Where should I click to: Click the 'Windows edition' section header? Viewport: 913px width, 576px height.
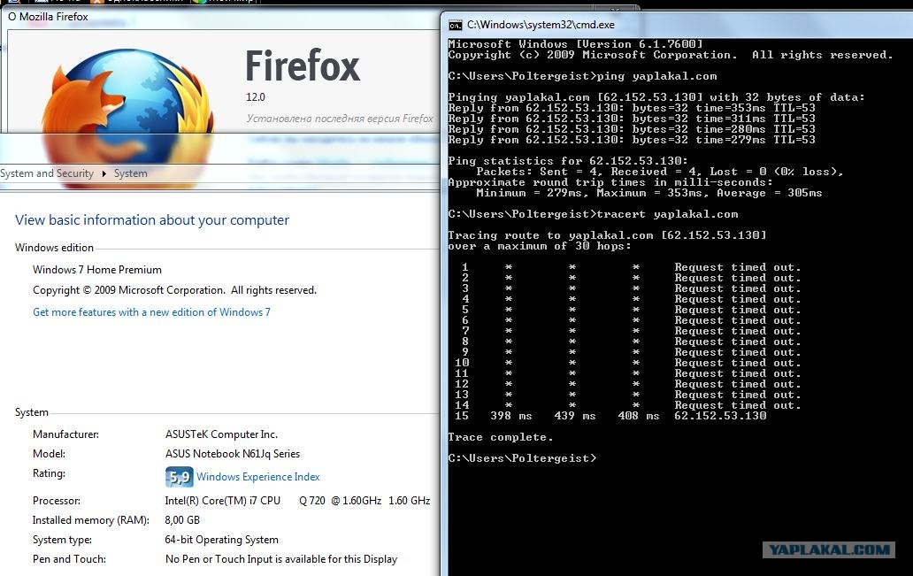click(54, 248)
